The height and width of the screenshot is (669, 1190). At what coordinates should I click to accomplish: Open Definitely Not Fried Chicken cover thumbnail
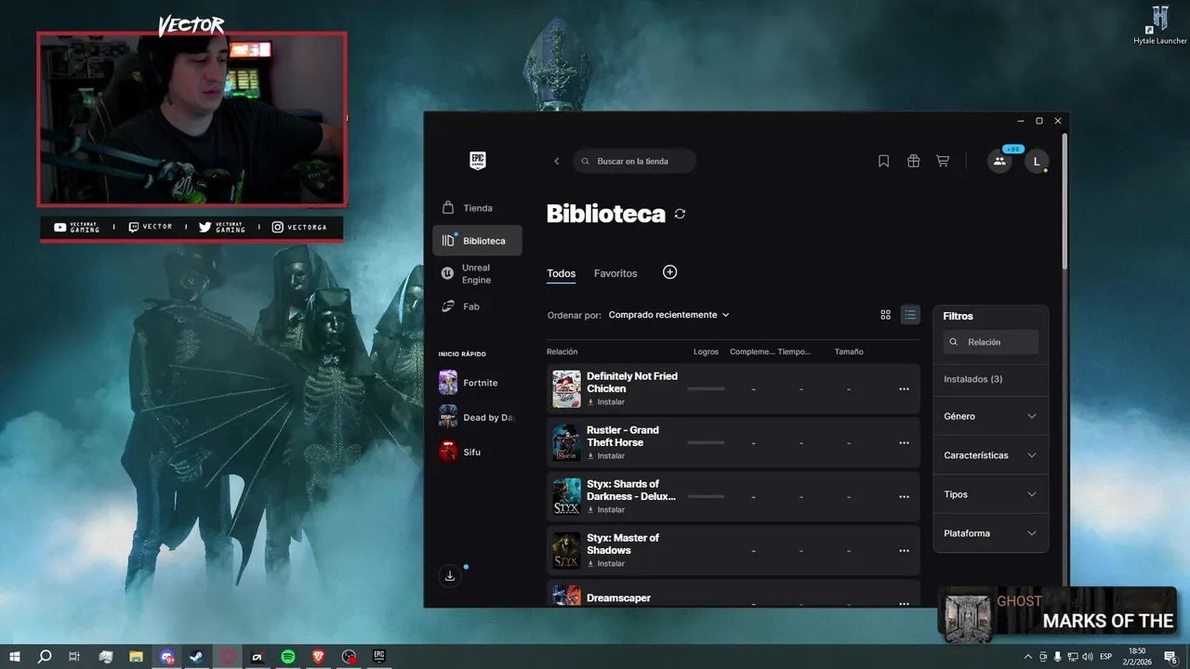click(566, 389)
